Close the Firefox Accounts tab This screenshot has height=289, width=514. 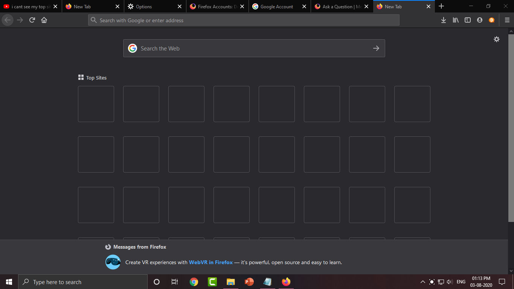242,7
